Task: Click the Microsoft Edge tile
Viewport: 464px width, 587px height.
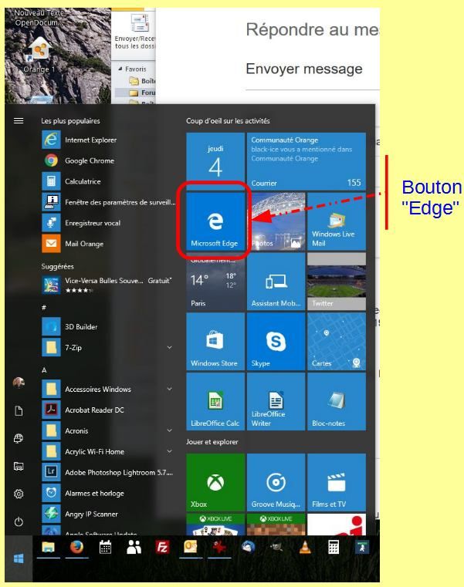Action: tap(215, 221)
